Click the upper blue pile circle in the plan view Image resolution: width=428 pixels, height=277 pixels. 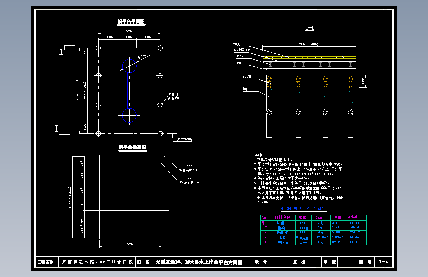129,66
